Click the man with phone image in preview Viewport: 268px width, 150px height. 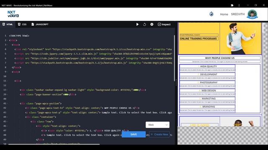coord(240,38)
